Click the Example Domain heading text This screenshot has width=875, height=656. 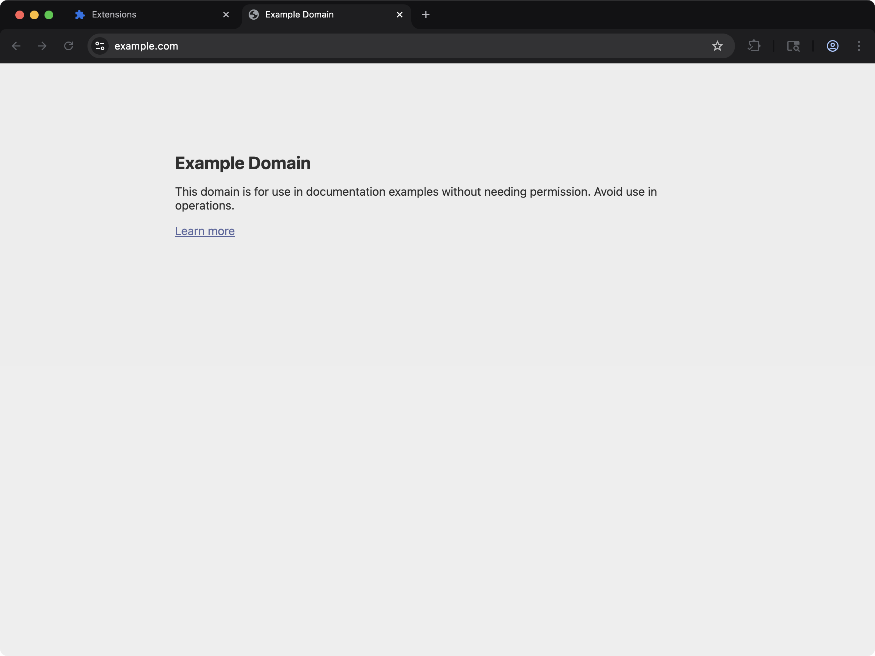[x=242, y=163]
